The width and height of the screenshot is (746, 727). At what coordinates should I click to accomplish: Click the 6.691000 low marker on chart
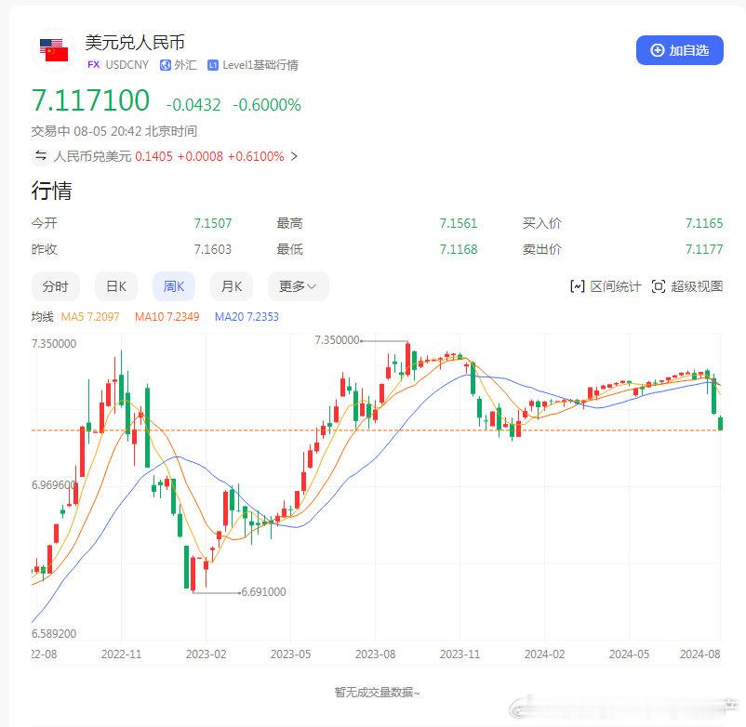[263, 592]
